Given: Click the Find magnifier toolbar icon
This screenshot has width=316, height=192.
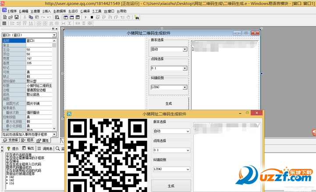Looking at the screenshot, I should [x=57, y=18].
